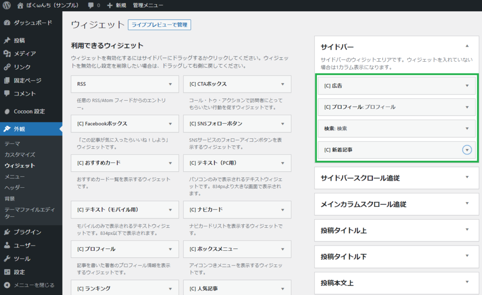Open the テーマ submenu item
The image size is (482, 295).
12,144
